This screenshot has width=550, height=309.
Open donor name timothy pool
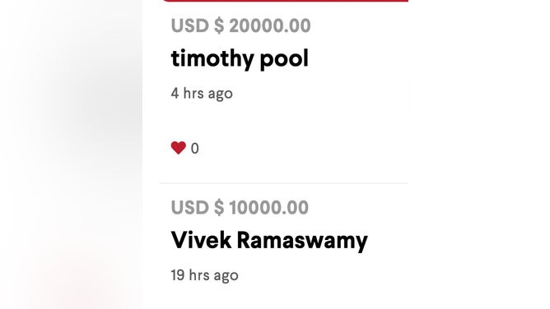coord(240,58)
